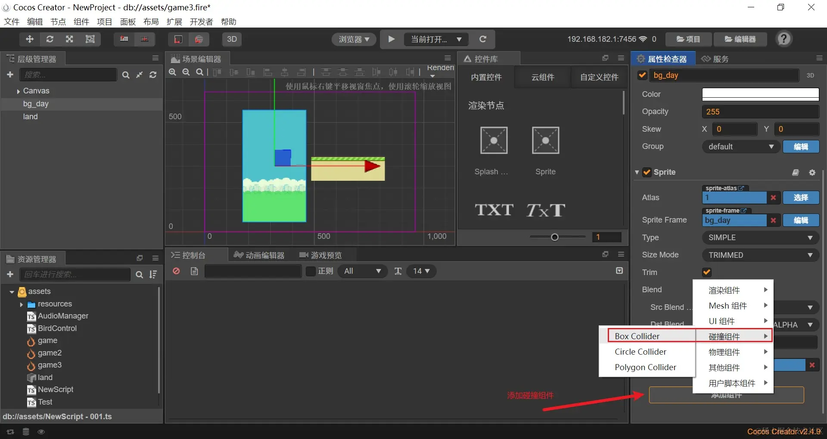Pick the Sprite render node
This screenshot has height=439, width=827.
coord(546,140)
